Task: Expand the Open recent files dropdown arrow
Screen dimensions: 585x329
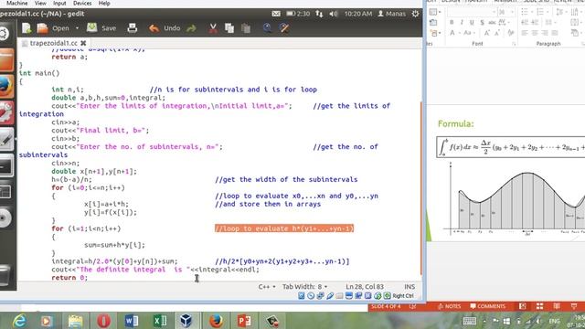Action: [77, 28]
